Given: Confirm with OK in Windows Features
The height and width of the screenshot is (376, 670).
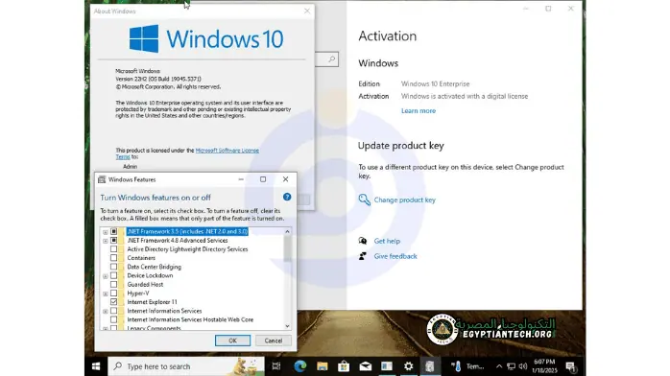Looking at the screenshot, I should [232, 341].
